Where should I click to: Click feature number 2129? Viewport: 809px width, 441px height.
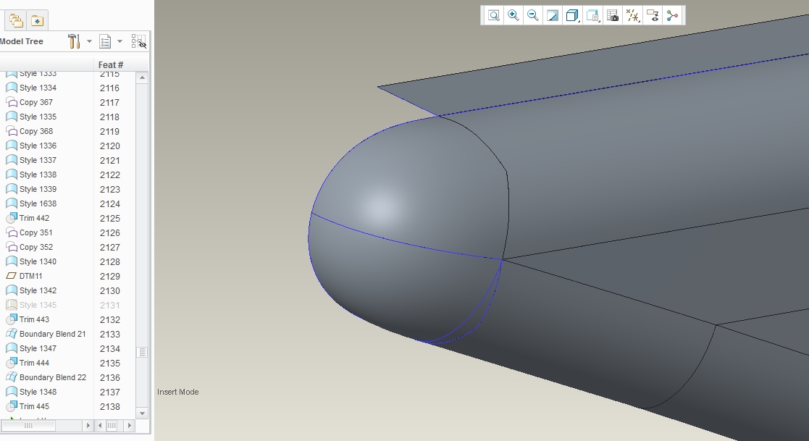(x=110, y=276)
